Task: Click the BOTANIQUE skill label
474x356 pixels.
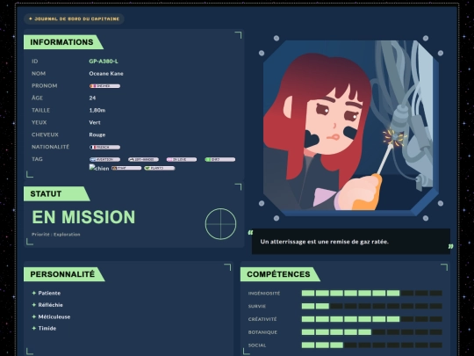Action: pos(262,332)
